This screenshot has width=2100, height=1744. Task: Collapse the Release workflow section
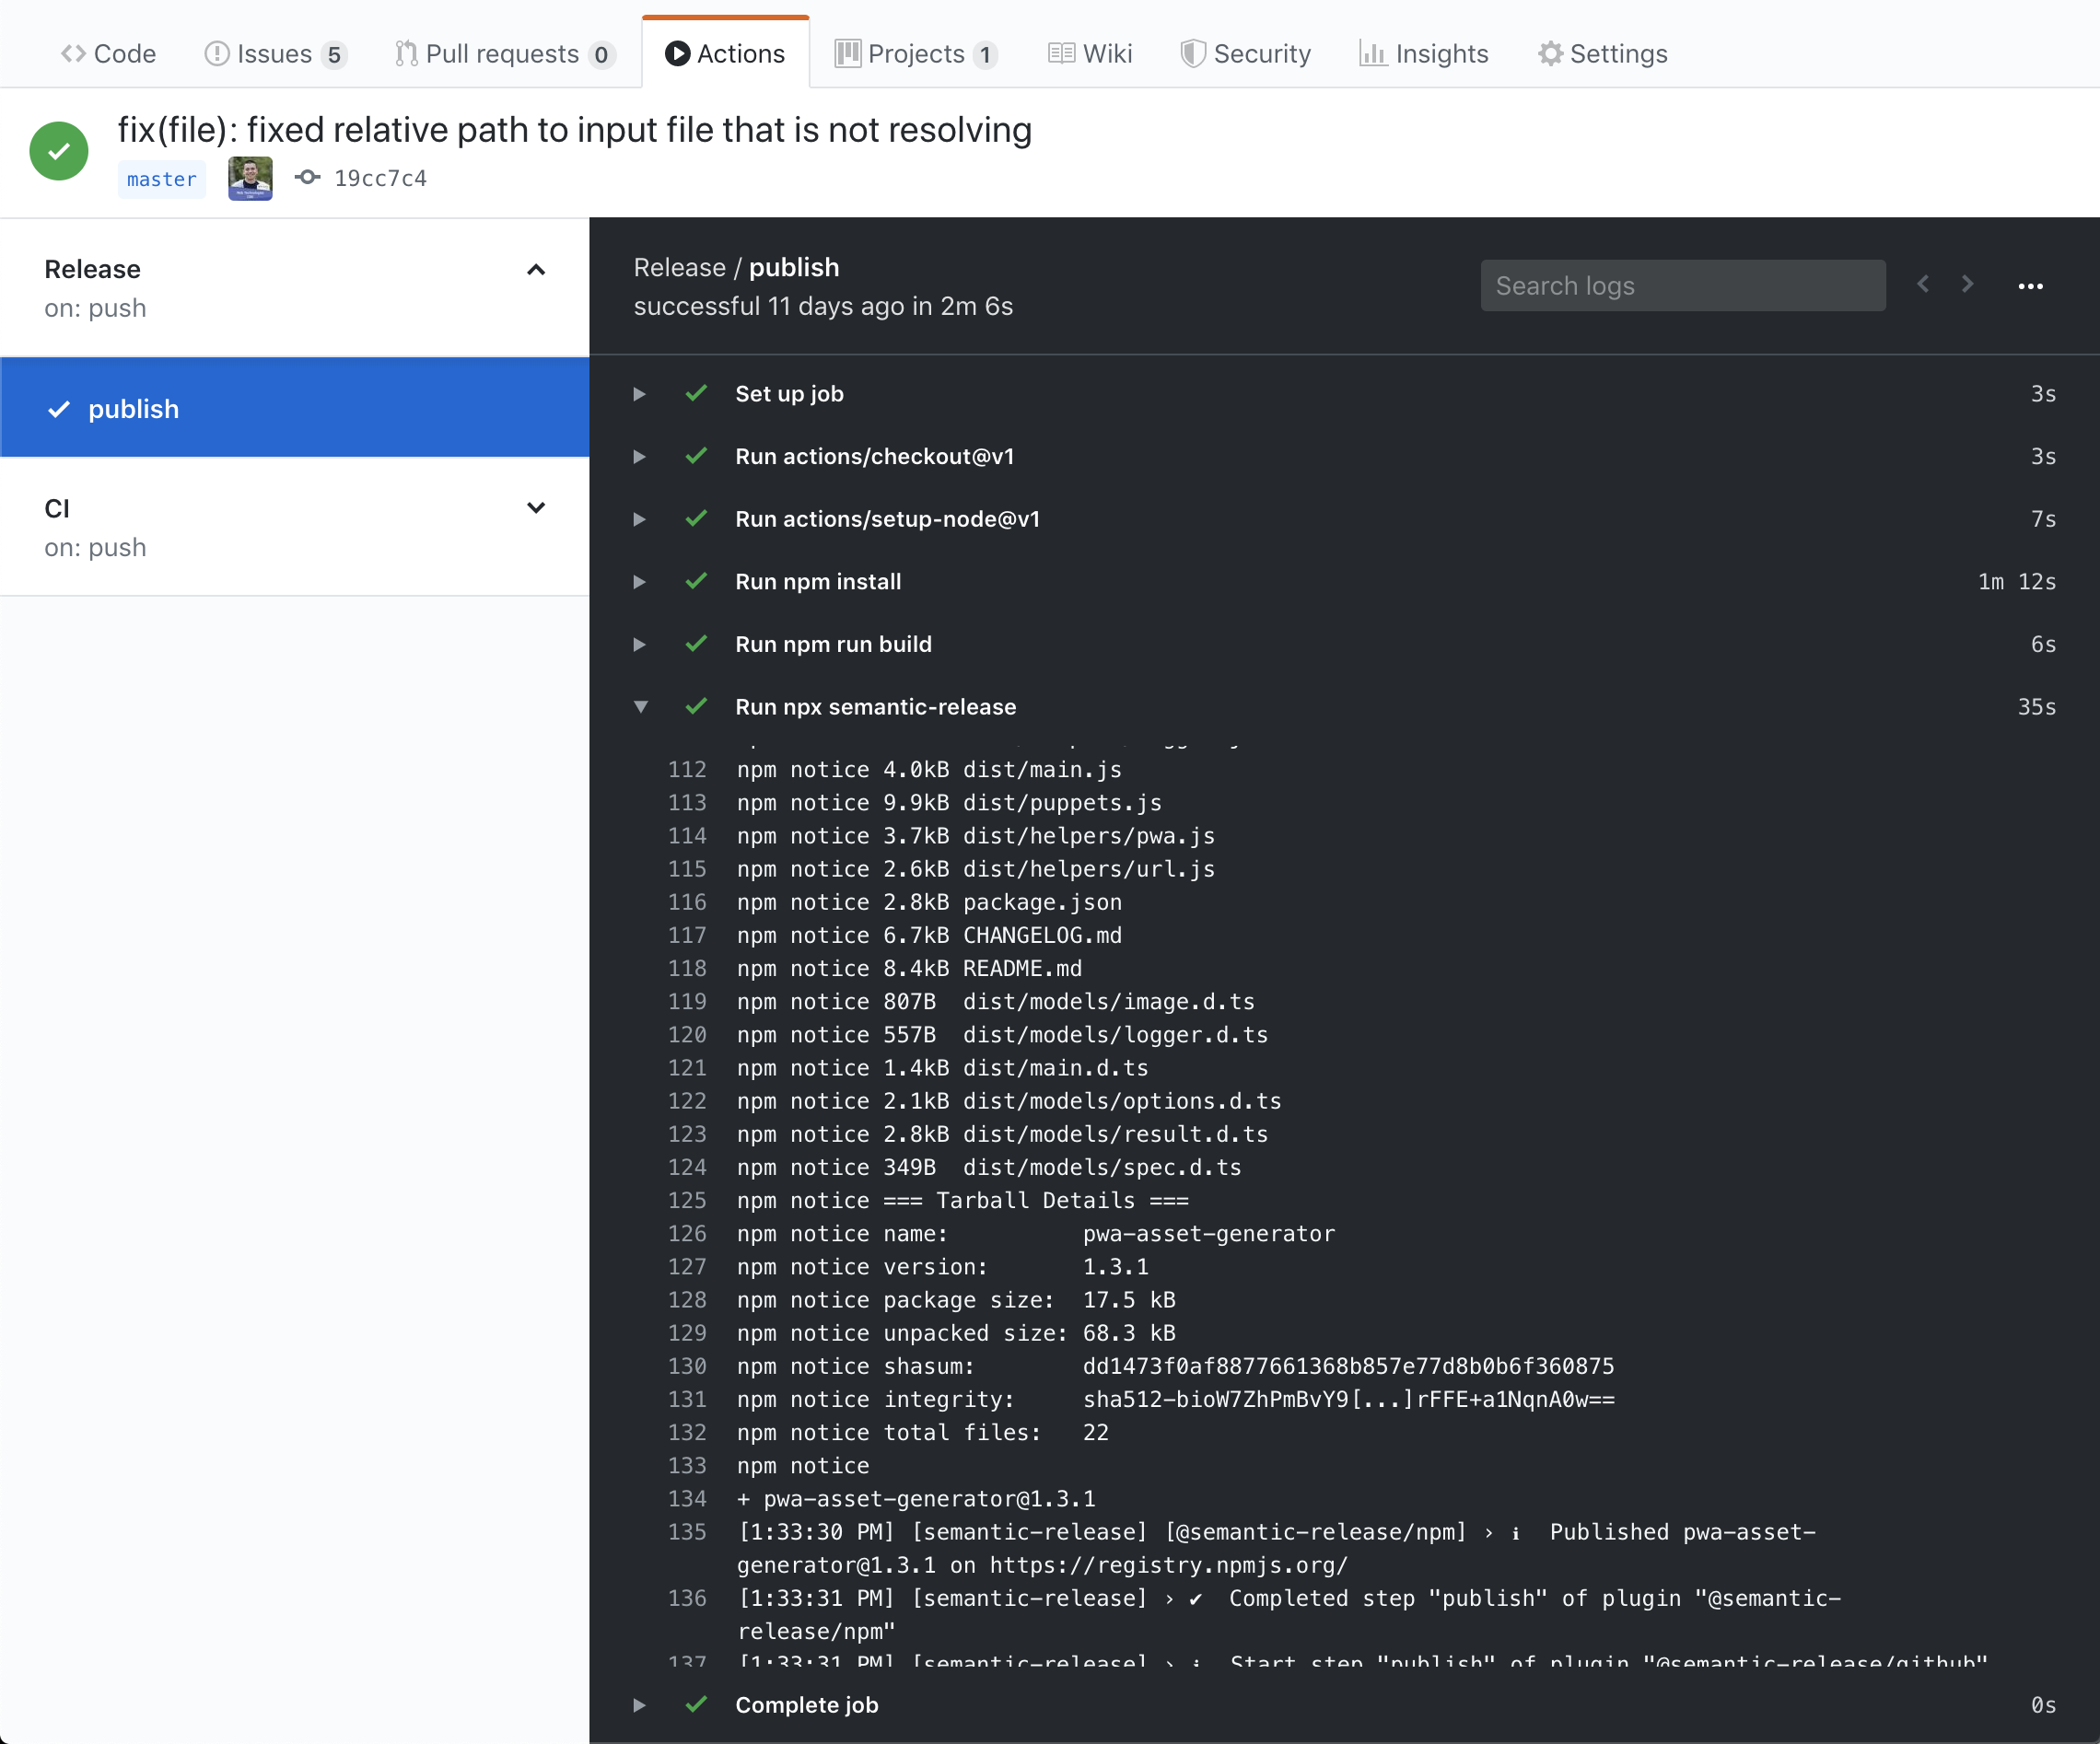[536, 270]
